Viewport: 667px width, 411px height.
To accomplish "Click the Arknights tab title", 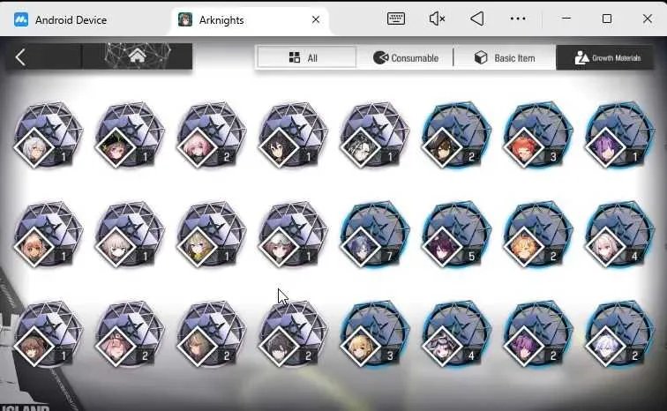I will point(221,20).
